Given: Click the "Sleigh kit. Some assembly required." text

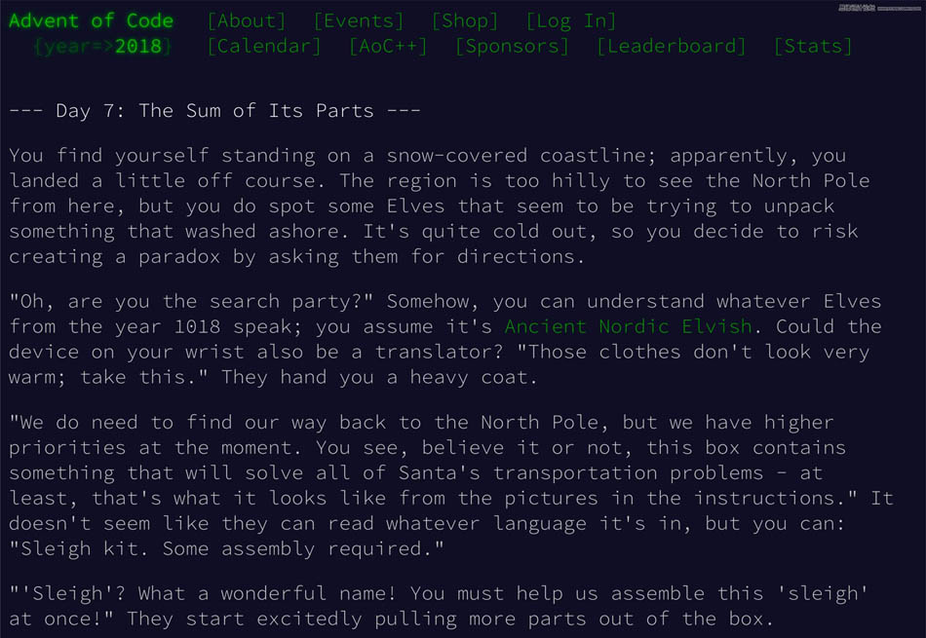Looking at the screenshot, I should pyautogui.click(x=226, y=548).
